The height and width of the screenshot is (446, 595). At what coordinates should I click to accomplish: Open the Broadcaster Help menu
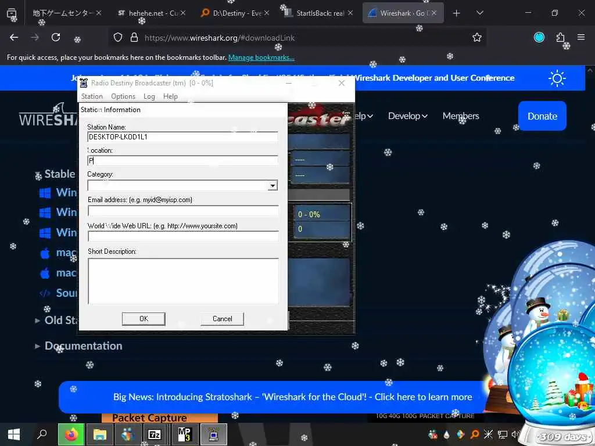(170, 96)
